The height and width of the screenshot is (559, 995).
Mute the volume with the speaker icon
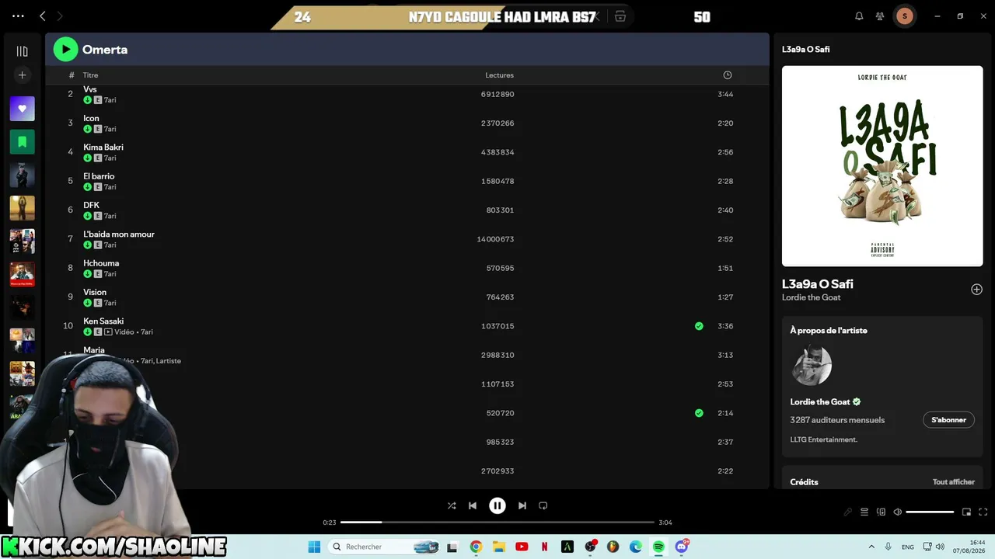click(x=898, y=512)
